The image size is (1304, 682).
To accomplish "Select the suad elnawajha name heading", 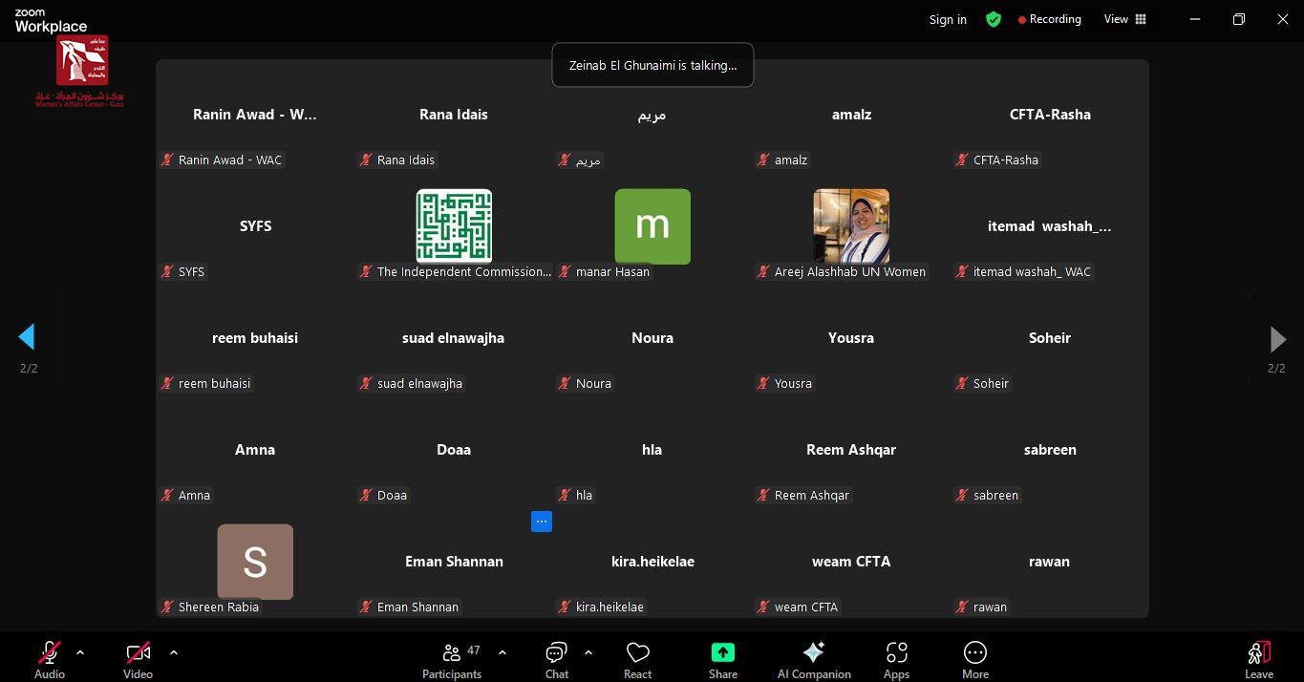I will 454,338.
